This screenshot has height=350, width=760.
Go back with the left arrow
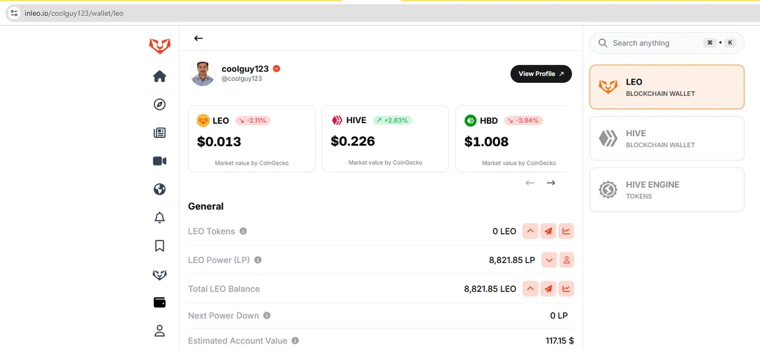point(198,38)
